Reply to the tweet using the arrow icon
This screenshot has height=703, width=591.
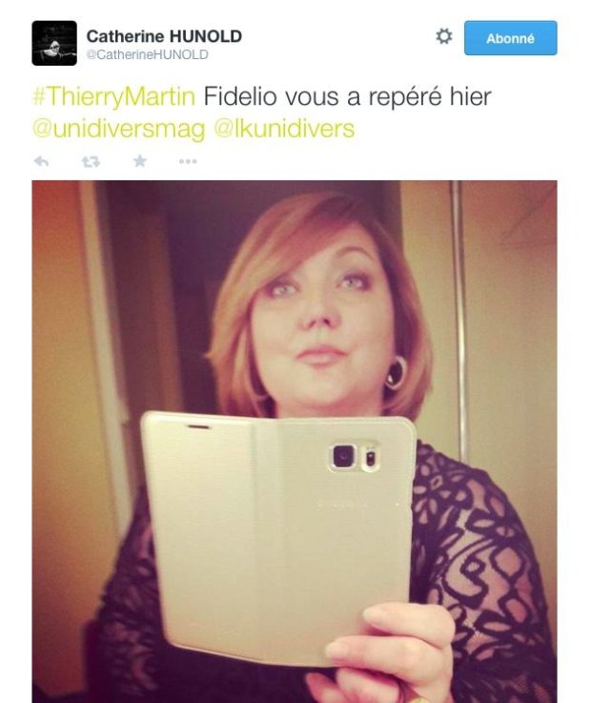pos(41,161)
